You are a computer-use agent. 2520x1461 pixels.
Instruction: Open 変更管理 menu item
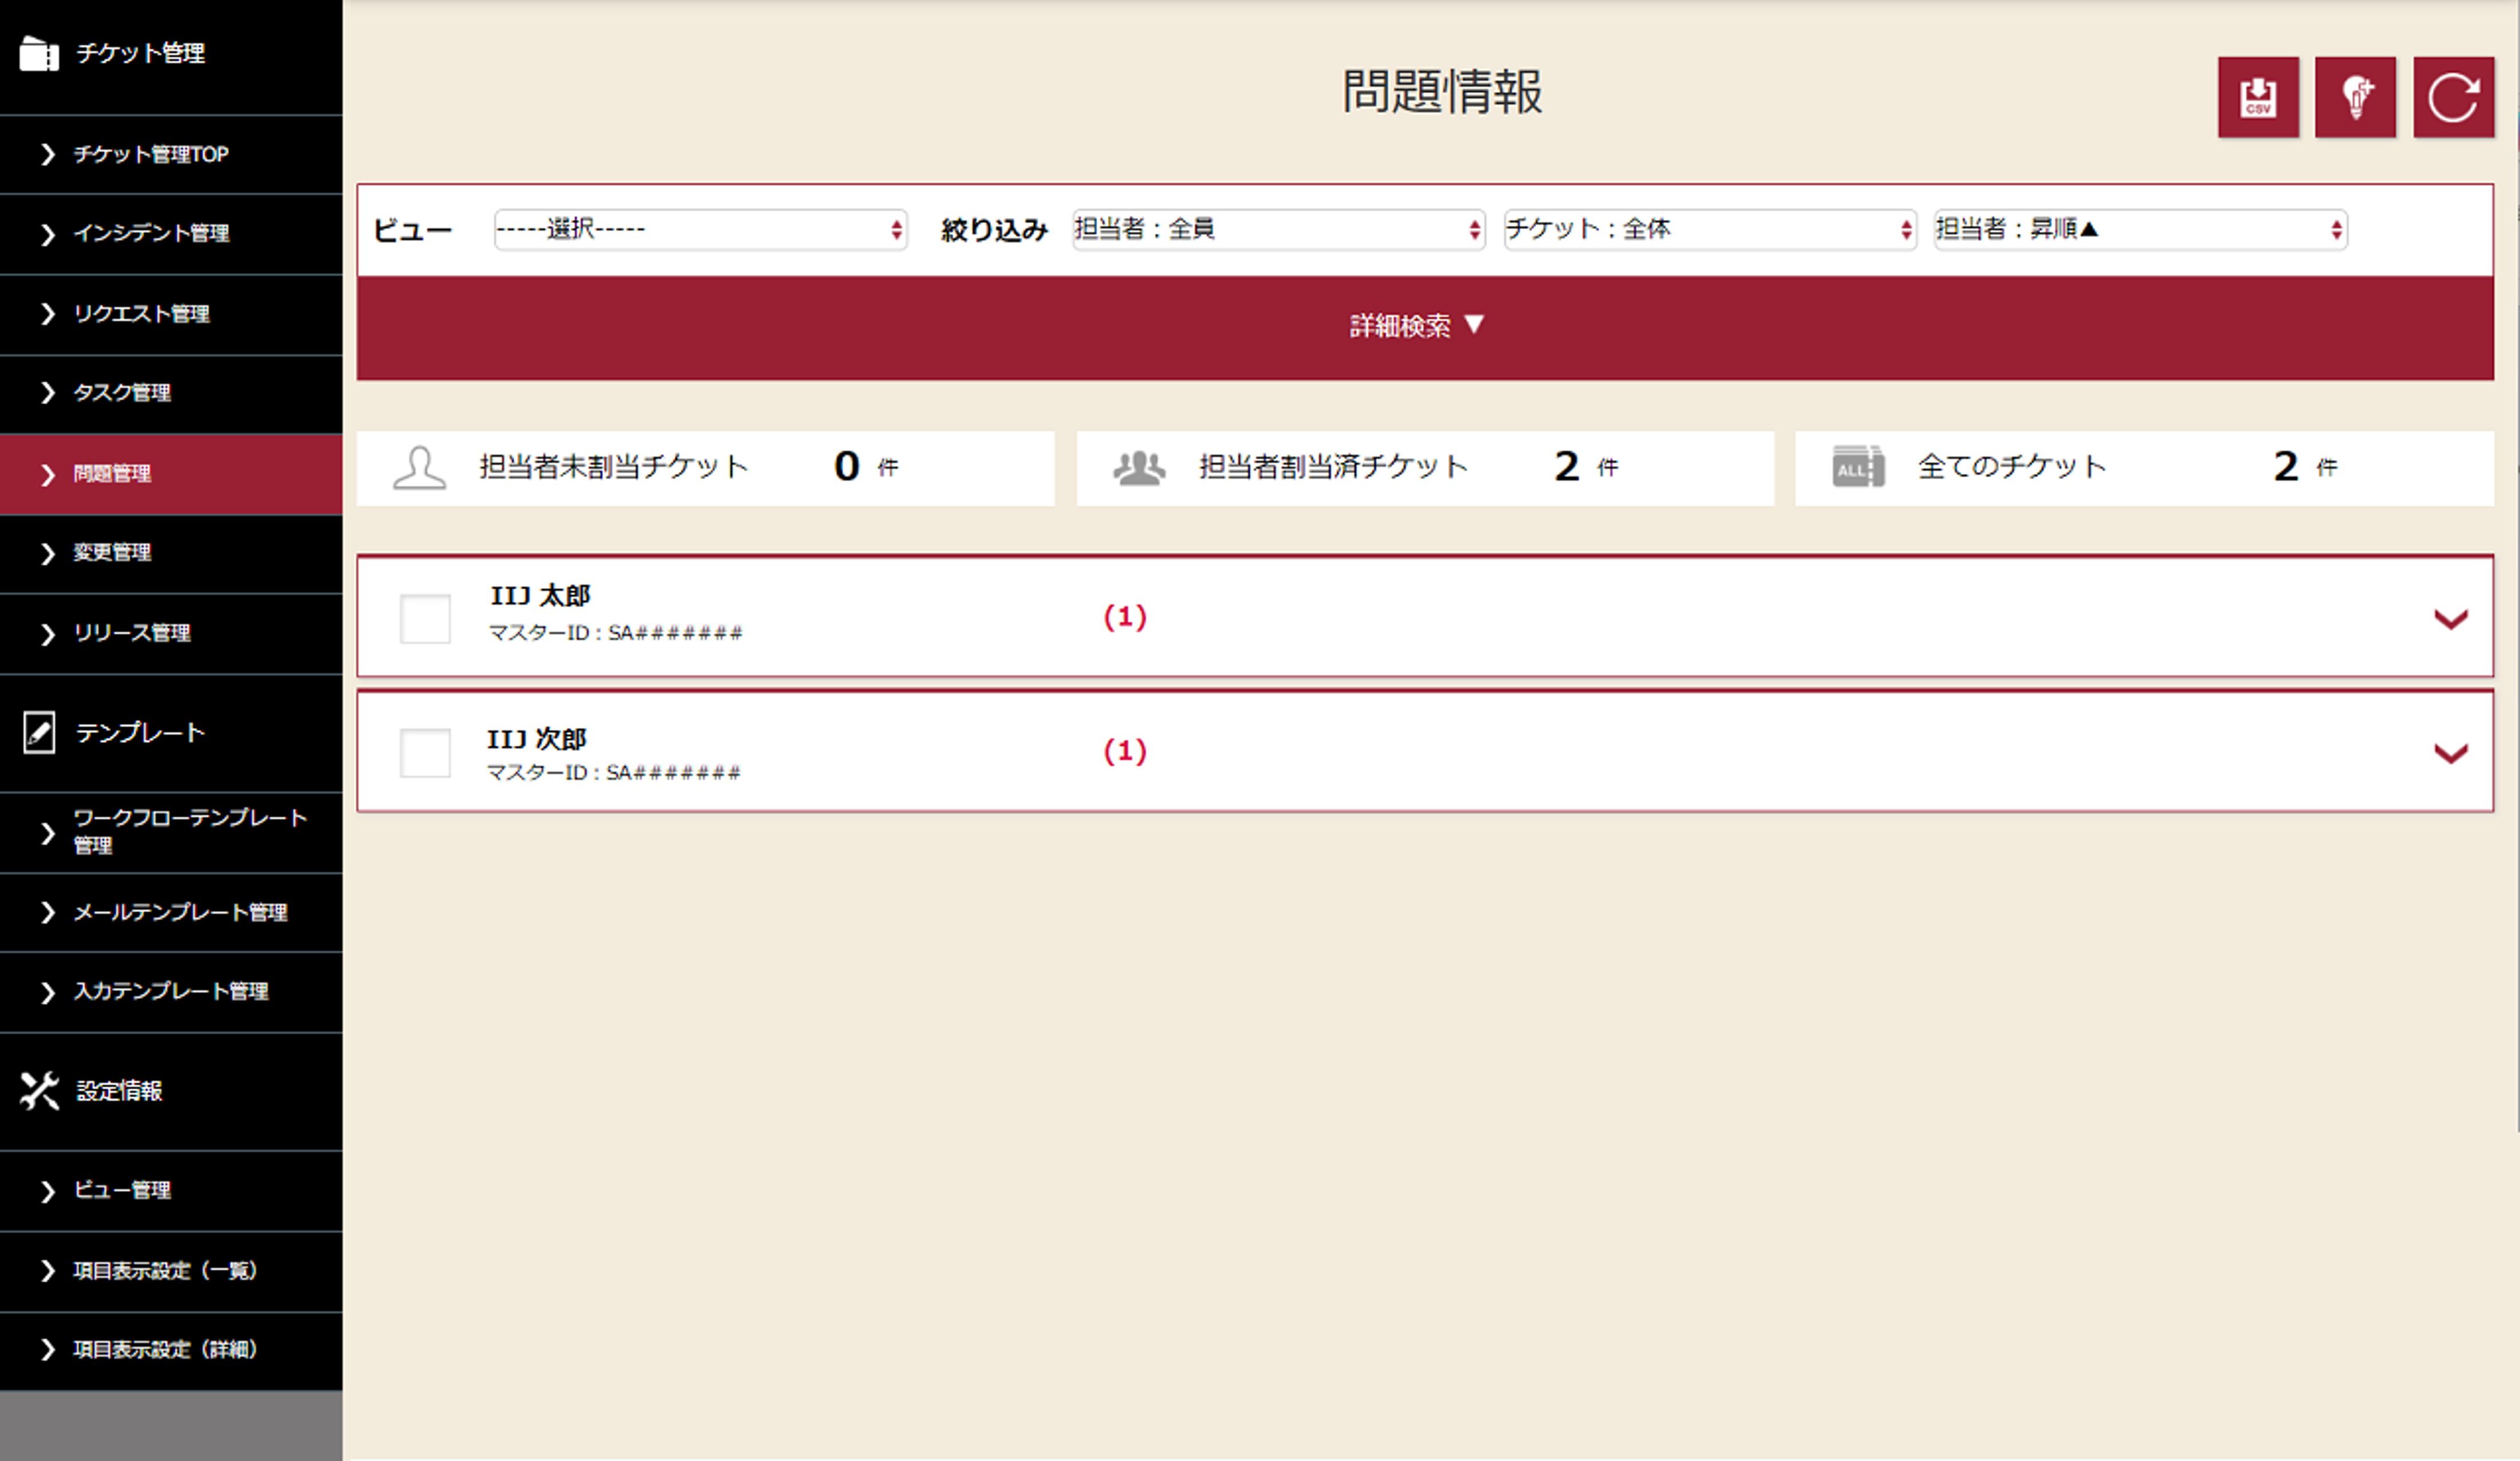click(171, 553)
